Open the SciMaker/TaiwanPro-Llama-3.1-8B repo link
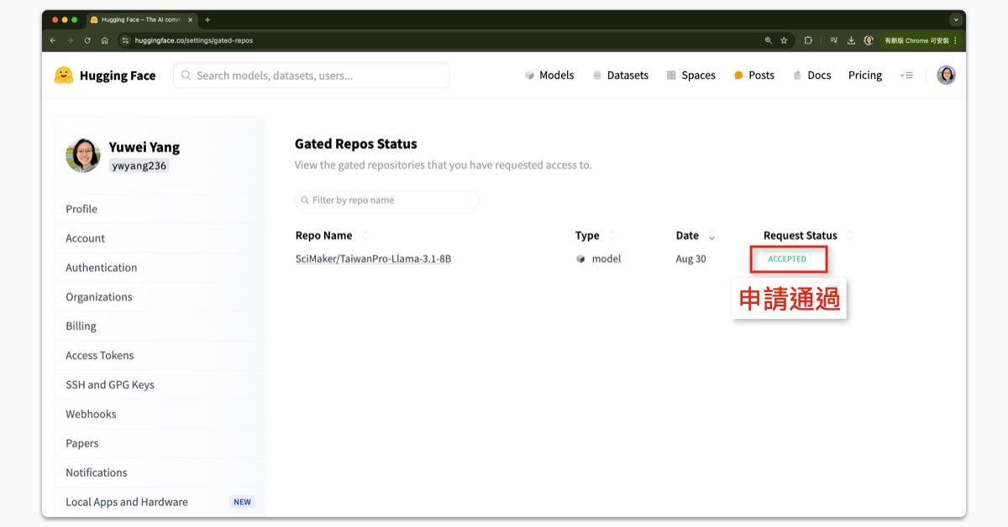This screenshot has height=527, width=1008. coord(373,258)
